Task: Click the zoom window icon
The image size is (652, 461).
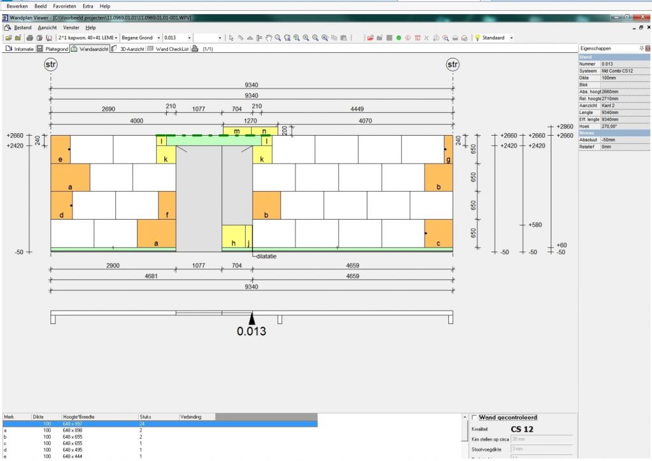Action: point(287,38)
